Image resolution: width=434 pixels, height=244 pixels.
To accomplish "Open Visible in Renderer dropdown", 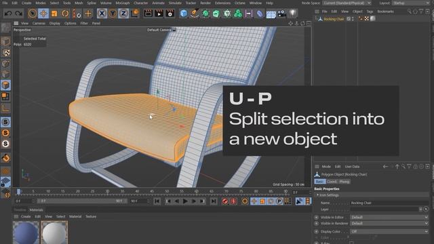I will 389,224.
